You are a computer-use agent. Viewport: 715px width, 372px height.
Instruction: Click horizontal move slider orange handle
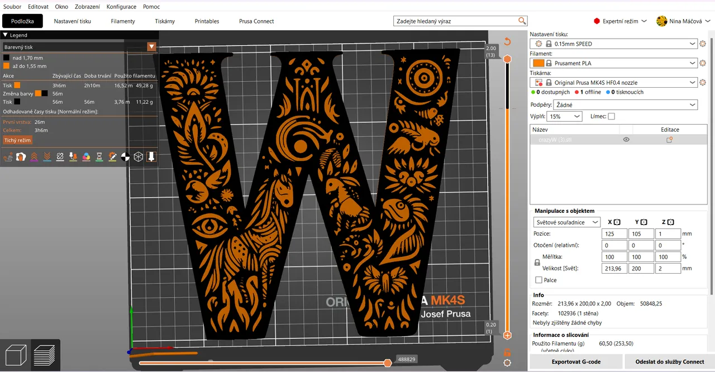coord(388,363)
